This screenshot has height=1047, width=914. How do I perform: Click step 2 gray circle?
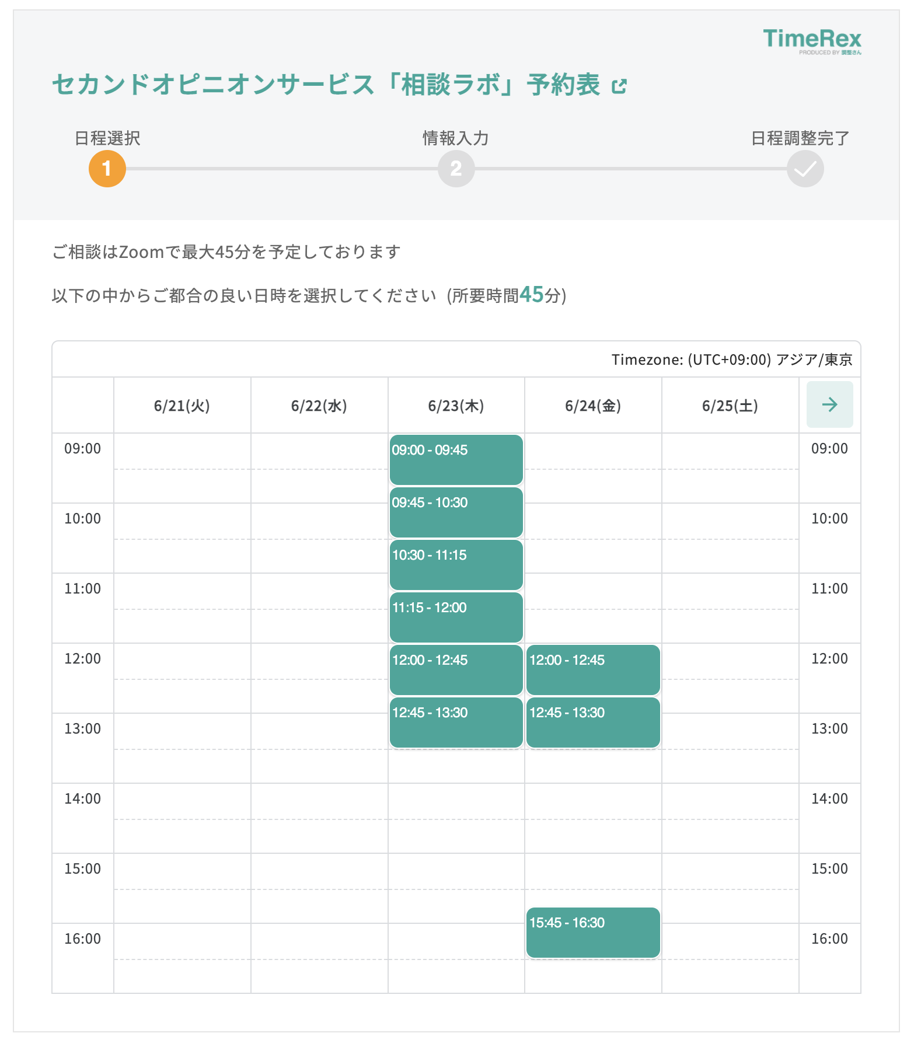coord(456,169)
